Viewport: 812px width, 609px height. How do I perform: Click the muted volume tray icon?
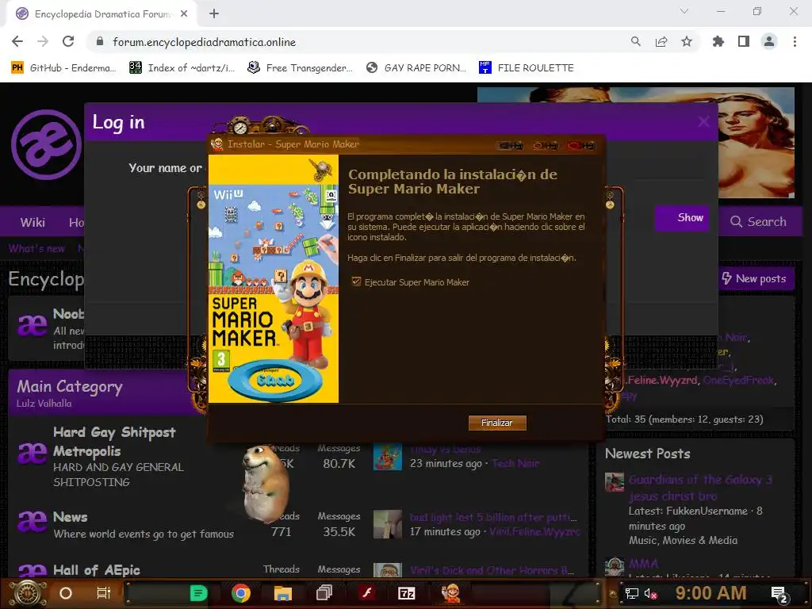point(650,593)
